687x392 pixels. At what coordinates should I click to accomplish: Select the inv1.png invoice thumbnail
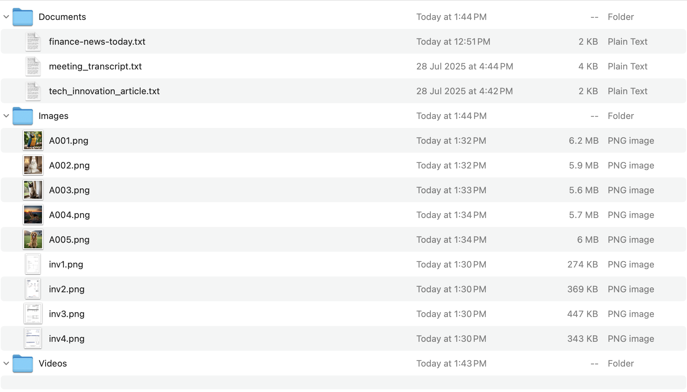[33, 264]
